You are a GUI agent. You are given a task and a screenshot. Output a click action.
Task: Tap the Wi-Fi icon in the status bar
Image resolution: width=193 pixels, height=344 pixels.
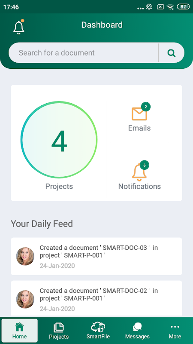click(170, 7)
